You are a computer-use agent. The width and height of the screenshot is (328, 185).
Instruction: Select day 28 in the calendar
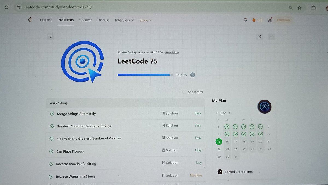pos(269,149)
